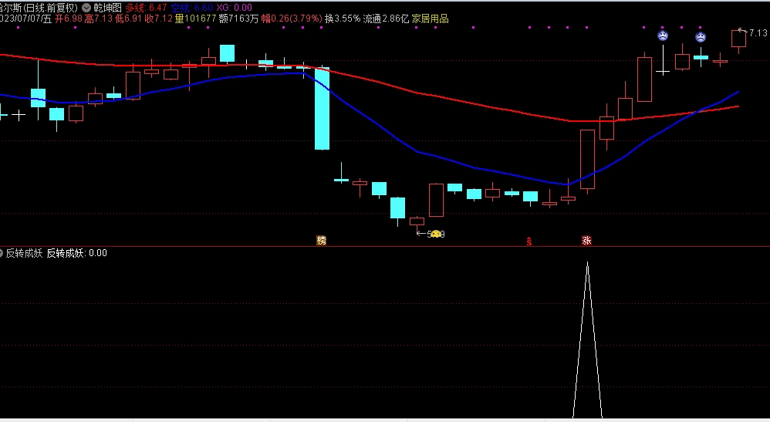Click the date 07/07/五 in the info line
This screenshot has width=770, height=422.
tap(25, 19)
